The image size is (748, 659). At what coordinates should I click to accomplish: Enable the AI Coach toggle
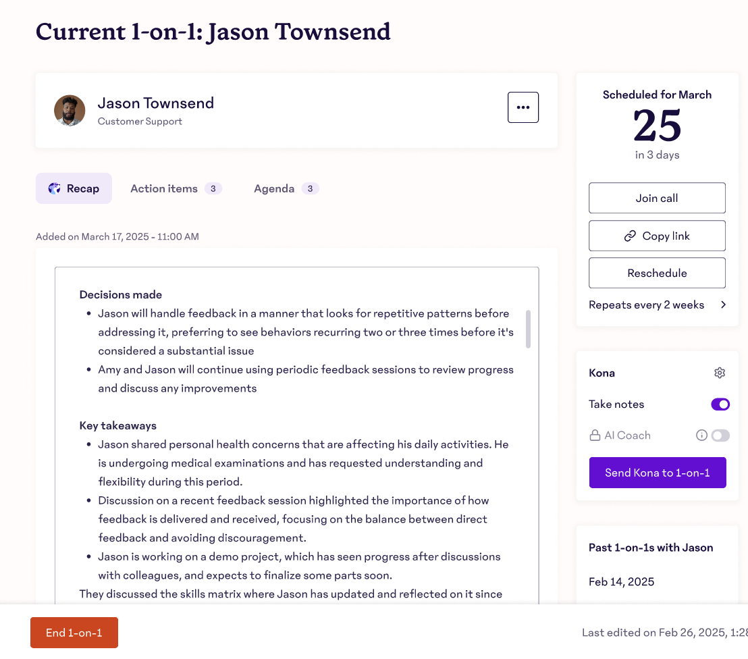pyautogui.click(x=720, y=436)
